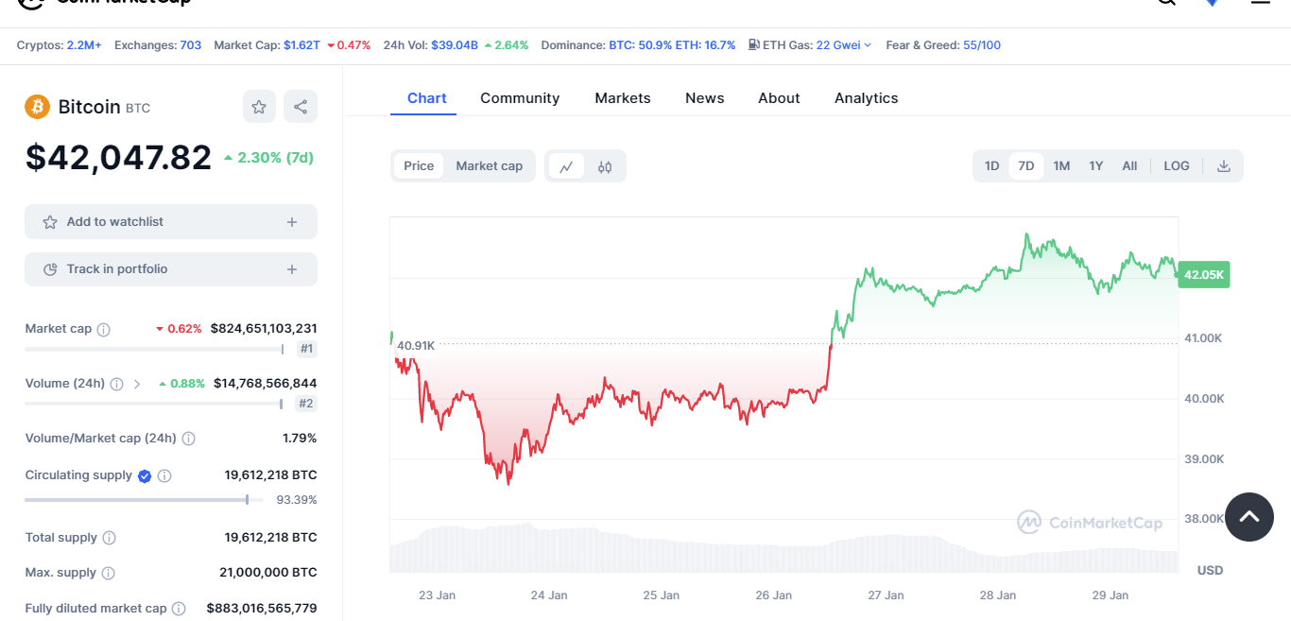Click 21,000,000 BTC max supply value
Image resolution: width=1291 pixels, height=621 pixels.
click(268, 573)
